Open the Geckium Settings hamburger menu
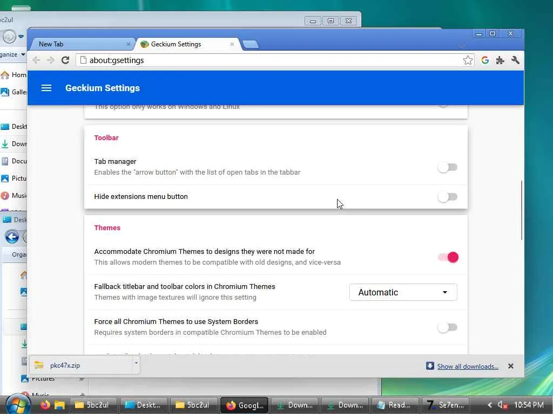Image resolution: width=553 pixels, height=414 pixels. tap(46, 88)
